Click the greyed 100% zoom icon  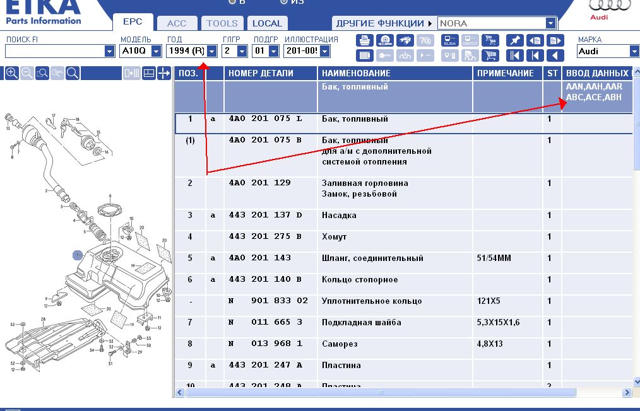57,73
